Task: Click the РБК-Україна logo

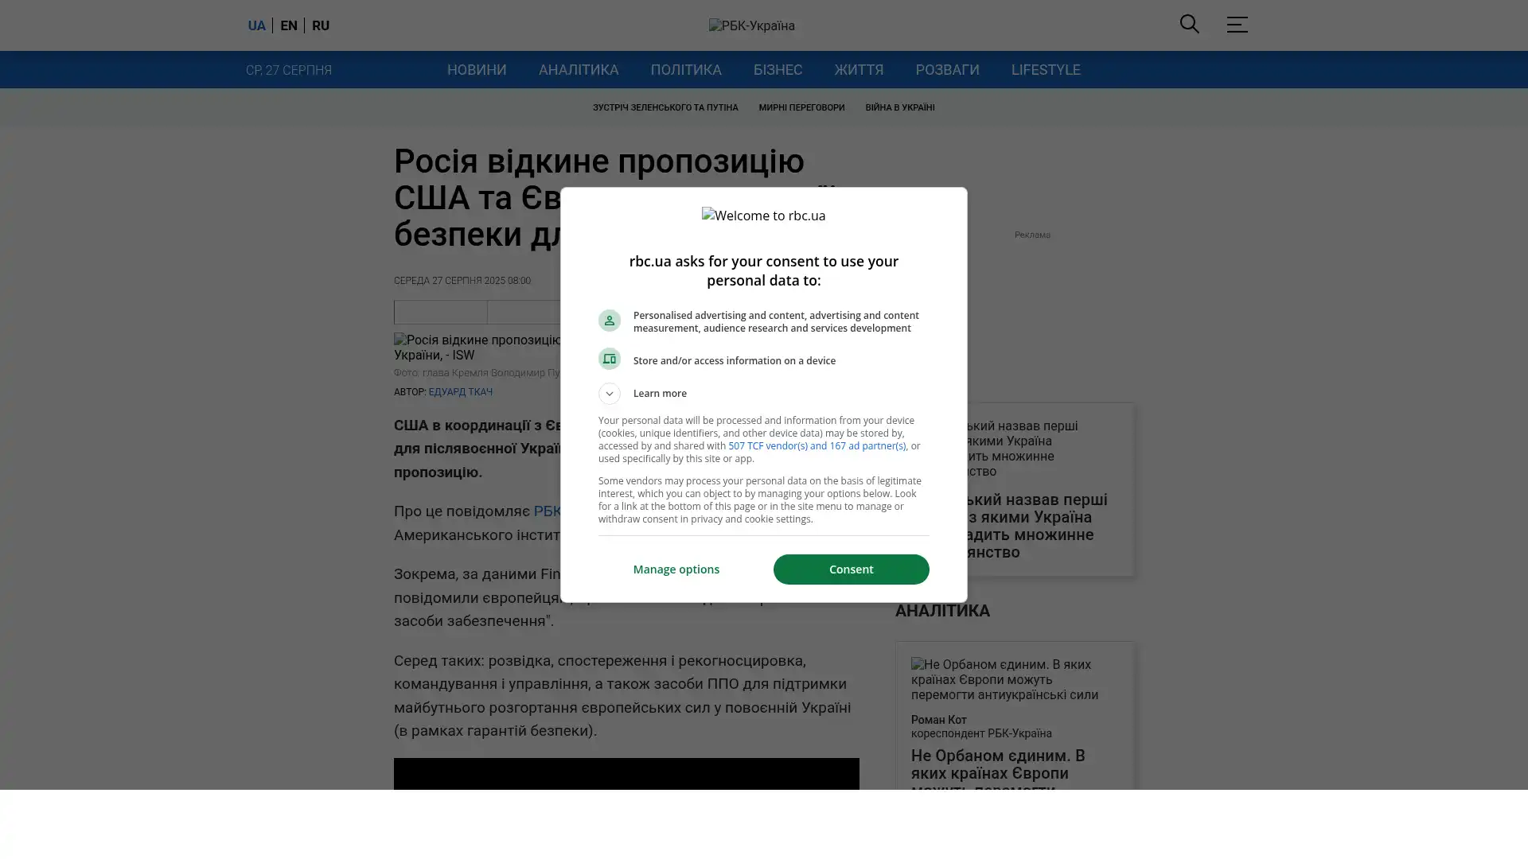Action: [x=751, y=25]
